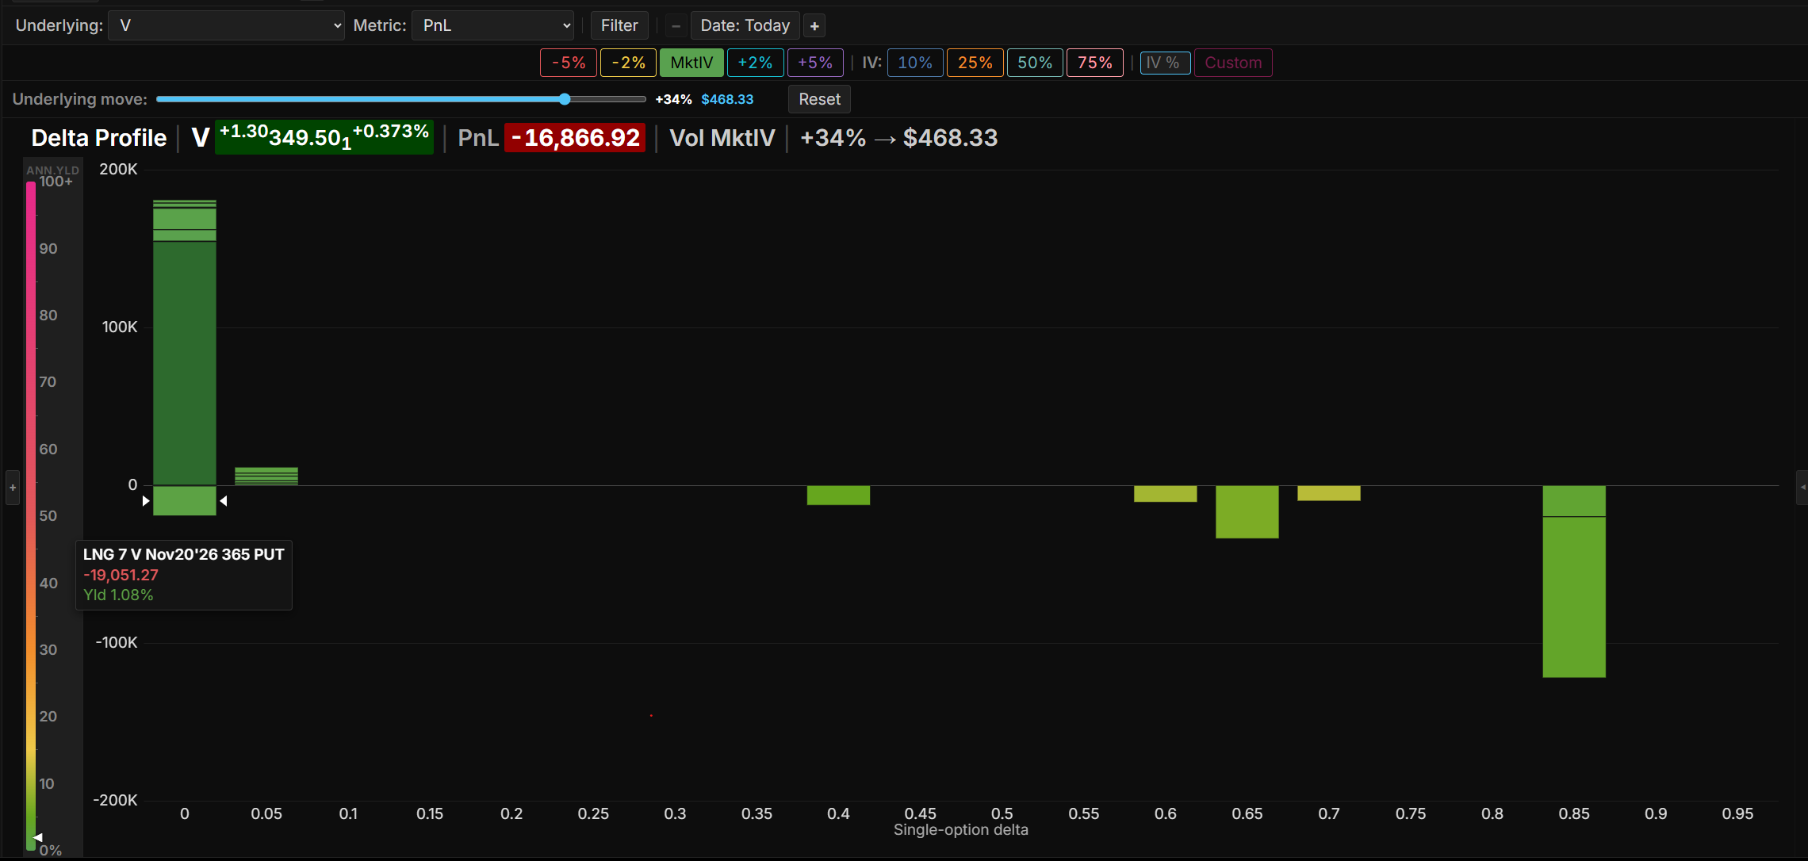The height and width of the screenshot is (861, 1808).
Task: Select the MktIV volatility preset
Action: pos(691,63)
